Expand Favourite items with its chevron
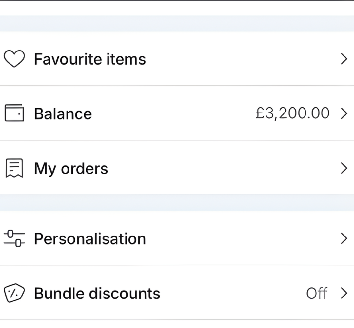 344,59
